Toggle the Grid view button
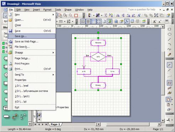175x132 pixels. 88,22
